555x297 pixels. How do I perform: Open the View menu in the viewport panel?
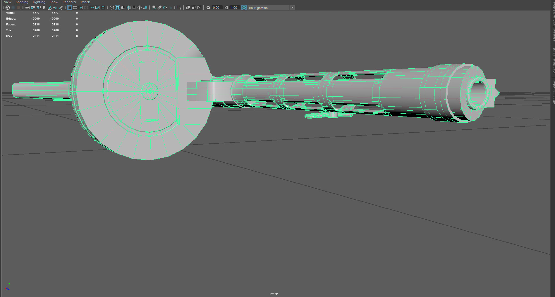(x=8, y=2)
